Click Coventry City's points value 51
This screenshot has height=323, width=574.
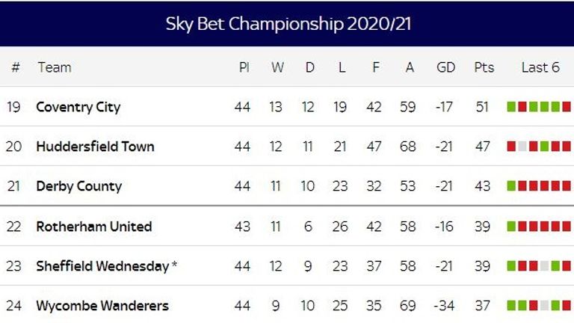click(482, 107)
